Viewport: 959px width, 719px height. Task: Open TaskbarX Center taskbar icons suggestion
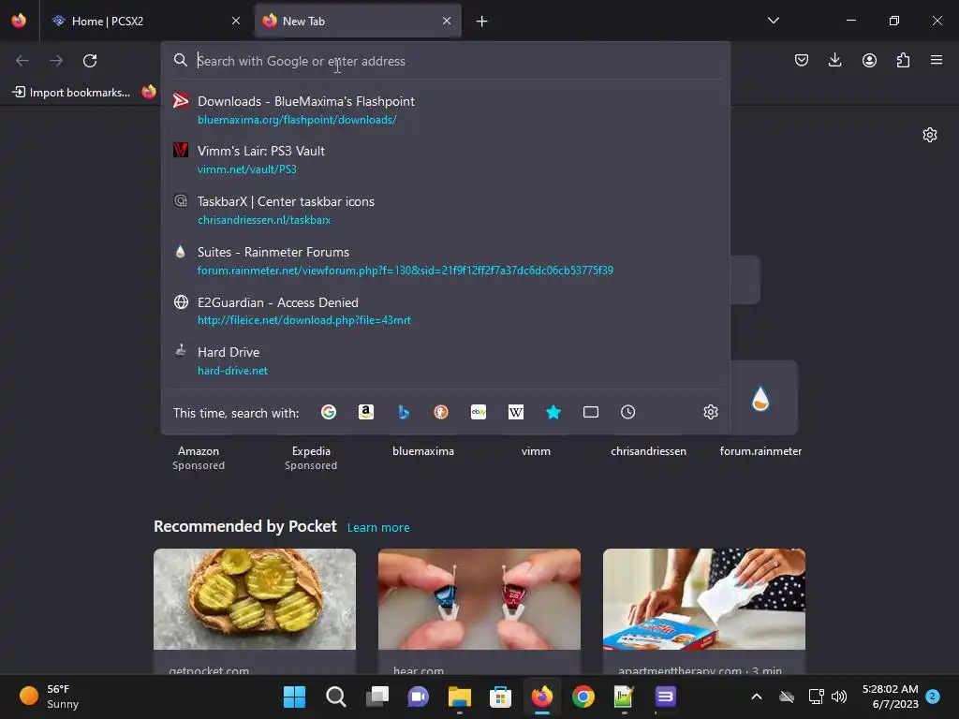445,210
